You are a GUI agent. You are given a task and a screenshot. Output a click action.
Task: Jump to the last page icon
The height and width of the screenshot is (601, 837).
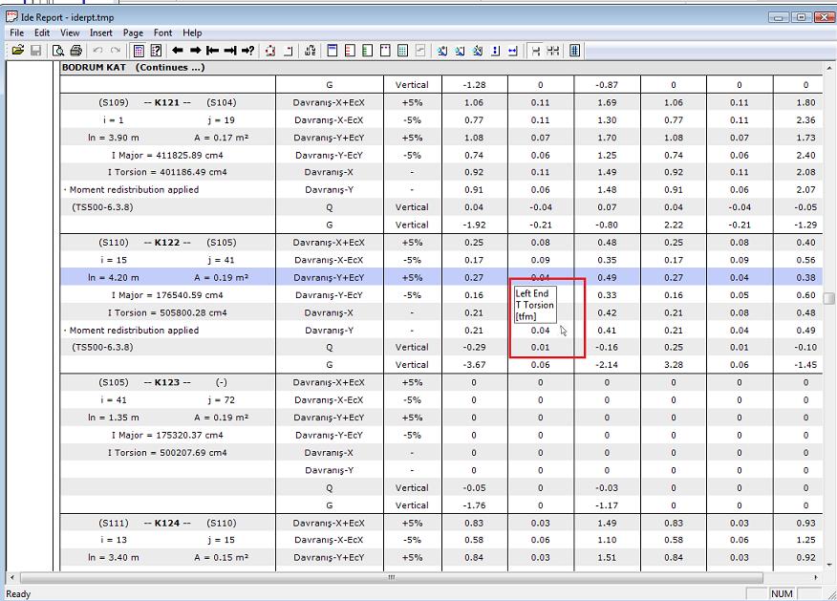pos(229,51)
